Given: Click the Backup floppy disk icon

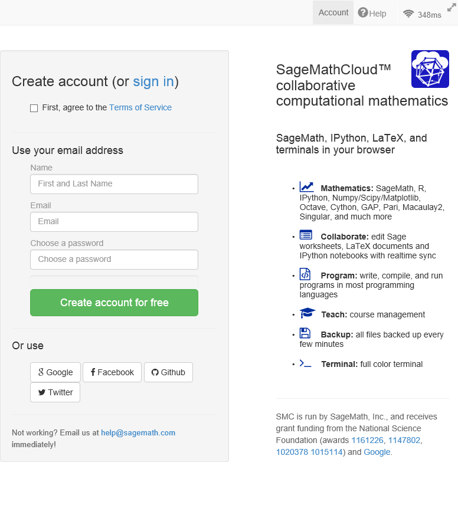Looking at the screenshot, I should (305, 333).
